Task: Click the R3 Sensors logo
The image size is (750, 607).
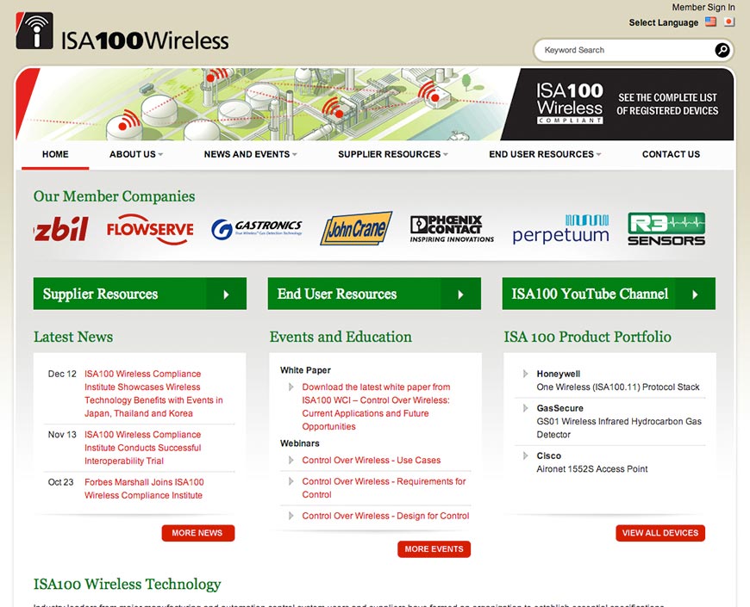Action: coord(666,229)
